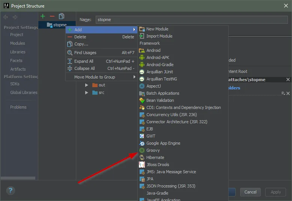This screenshot has width=292, height=201.
Task: Click the GWT framework icon
Action: 142,136
